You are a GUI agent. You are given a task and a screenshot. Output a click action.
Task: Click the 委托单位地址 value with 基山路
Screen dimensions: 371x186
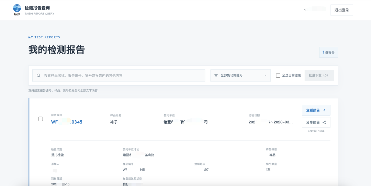[x=139, y=155]
